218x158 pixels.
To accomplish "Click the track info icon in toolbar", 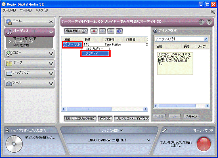I will (x=119, y=31).
